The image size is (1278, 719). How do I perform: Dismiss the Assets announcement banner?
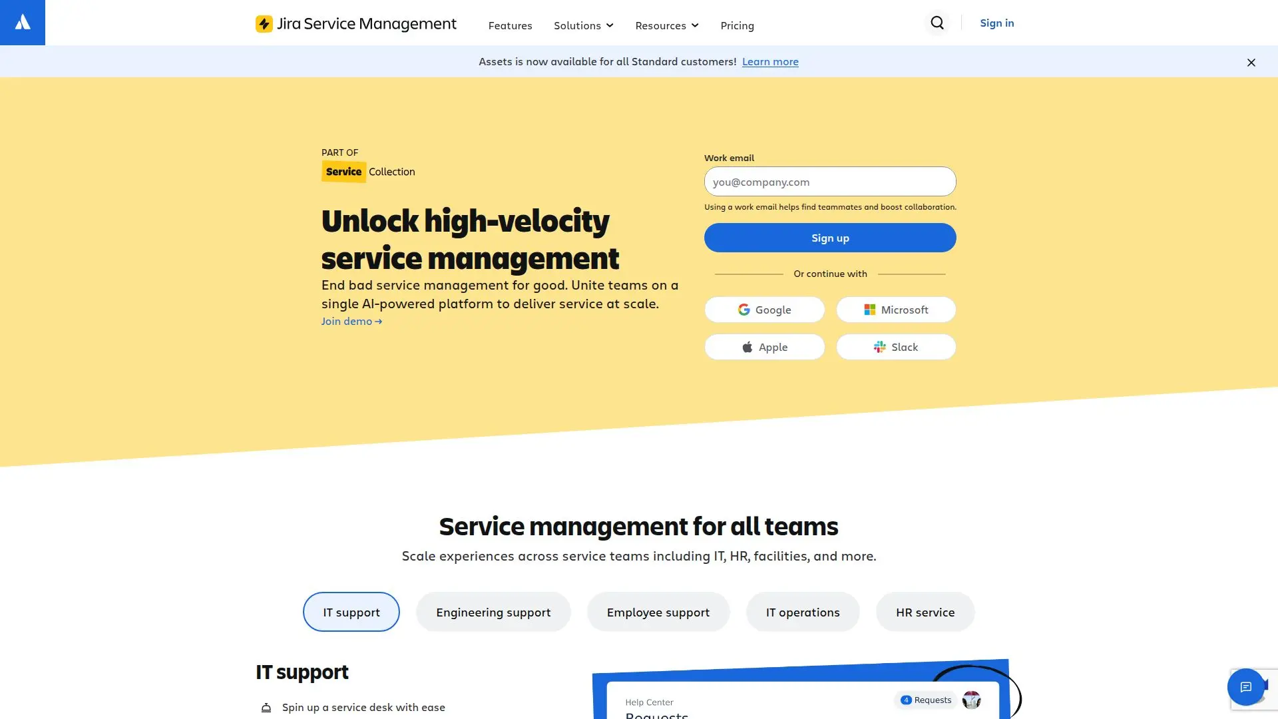1251,62
